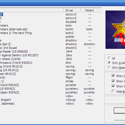Enable the Hide R... checkbox
This screenshot has height=125, width=125.
coord(113,91)
